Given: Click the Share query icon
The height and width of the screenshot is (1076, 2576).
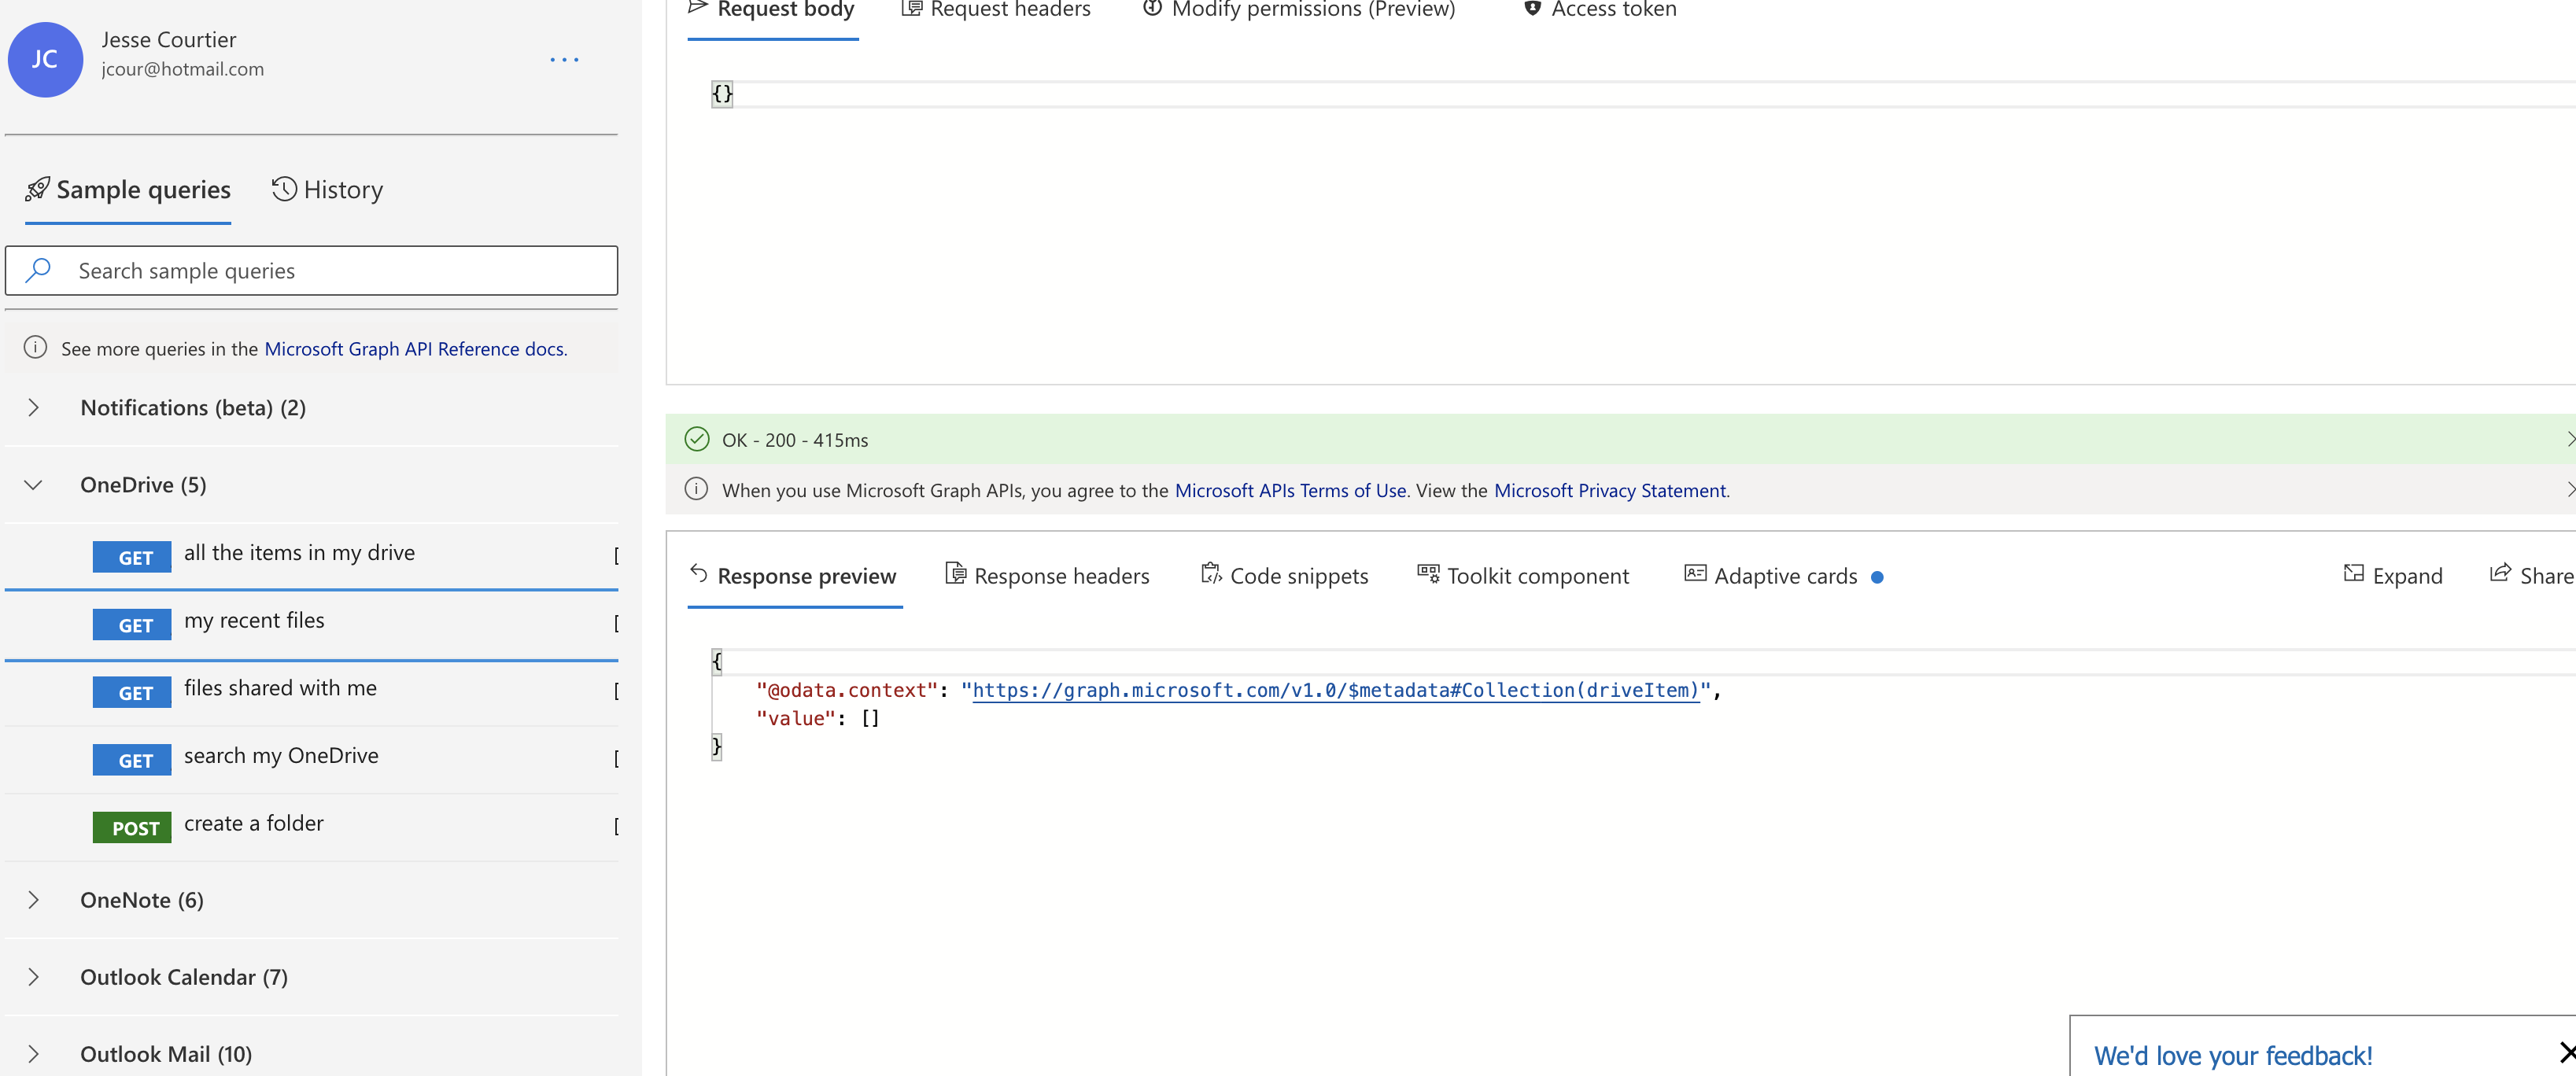Looking at the screenshot, I should point(2500,574).
